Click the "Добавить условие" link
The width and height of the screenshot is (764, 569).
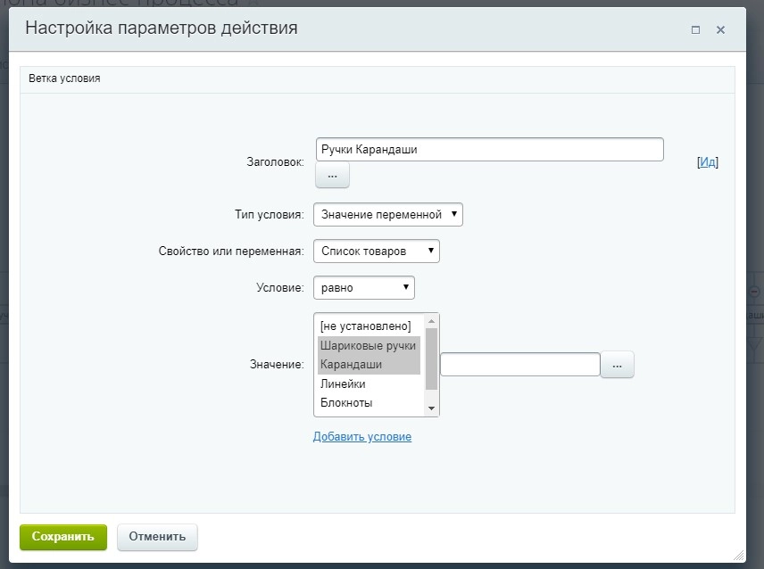[361, 436]
